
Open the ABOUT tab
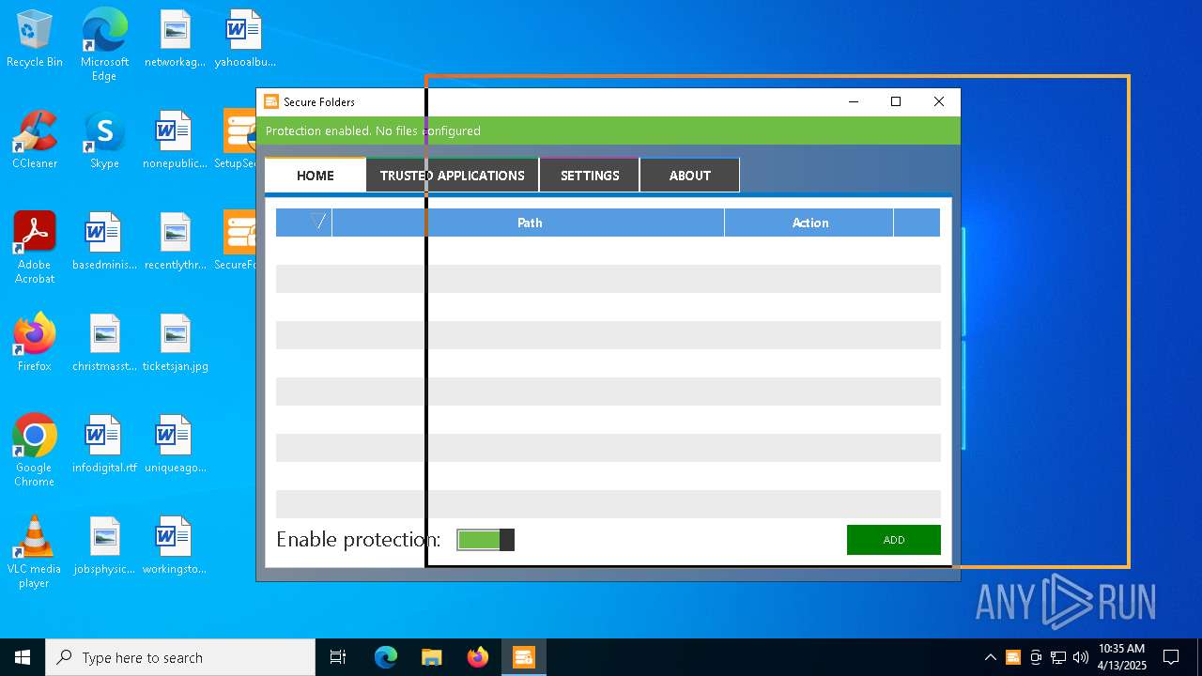pyautogui.click(x=690, y=176)
